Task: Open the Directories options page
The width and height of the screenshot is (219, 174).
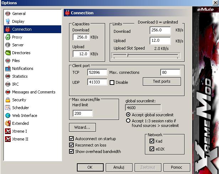Action: click(32, 53)
